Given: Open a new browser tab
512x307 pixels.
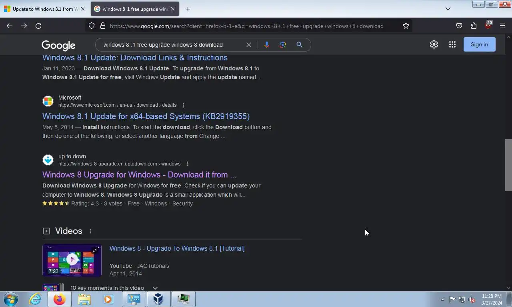Looking at the screenshot, I should click(188, 9).
